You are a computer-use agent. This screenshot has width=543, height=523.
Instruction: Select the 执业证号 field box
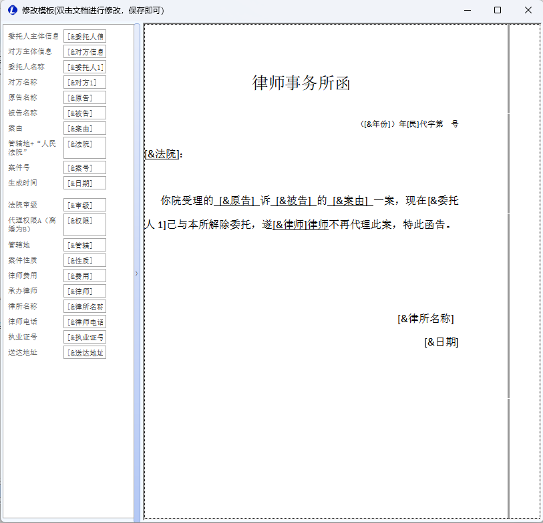point(85,337)
